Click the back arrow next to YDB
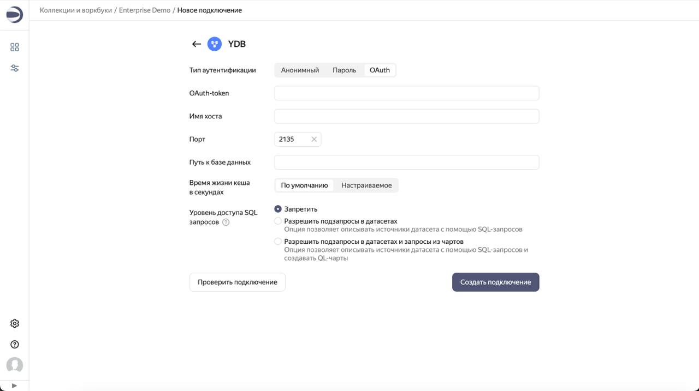This screenshot has height=391, width=699. [196, 44]
